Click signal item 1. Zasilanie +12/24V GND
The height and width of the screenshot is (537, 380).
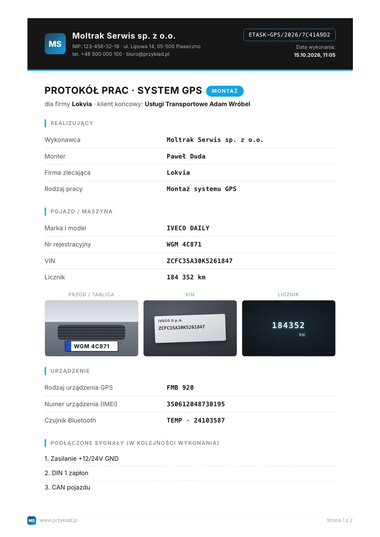click(81, 459)
